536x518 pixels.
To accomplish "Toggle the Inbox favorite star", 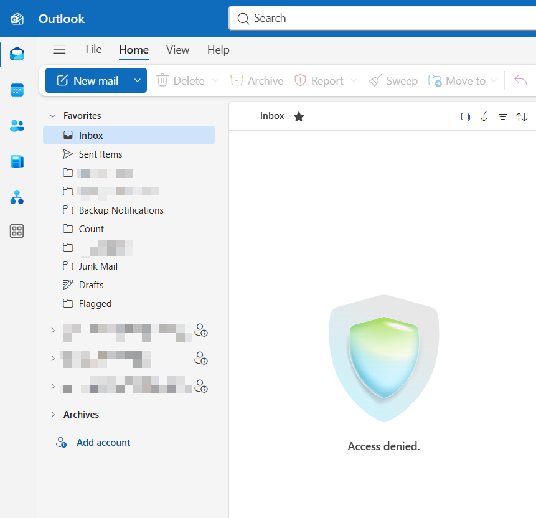I will pos(299,116).
